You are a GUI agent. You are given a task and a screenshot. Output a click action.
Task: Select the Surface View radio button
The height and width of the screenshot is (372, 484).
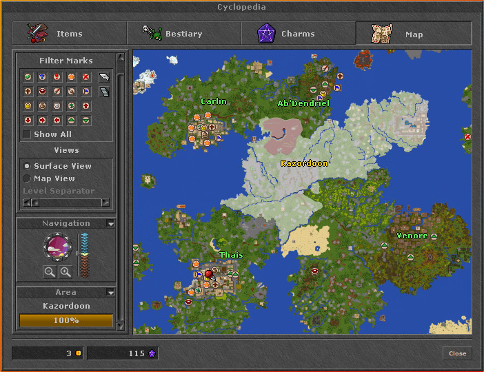[27, 166]
